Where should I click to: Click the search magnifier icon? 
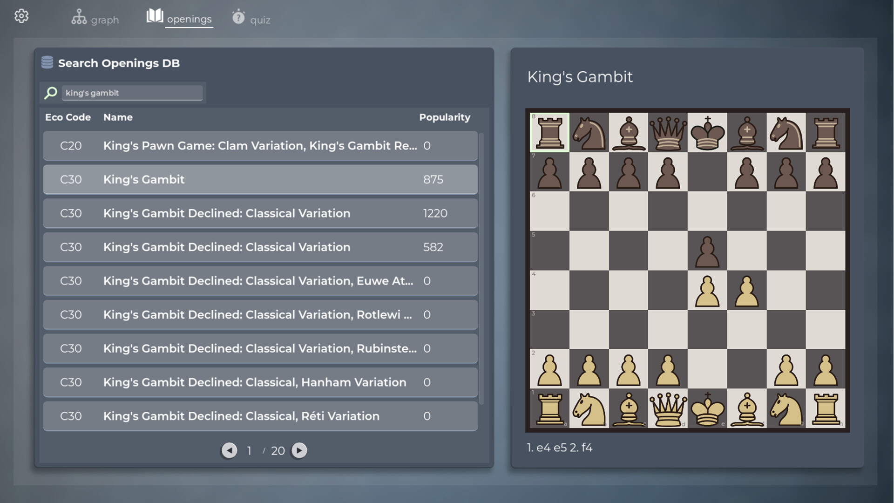pos(51,93)
